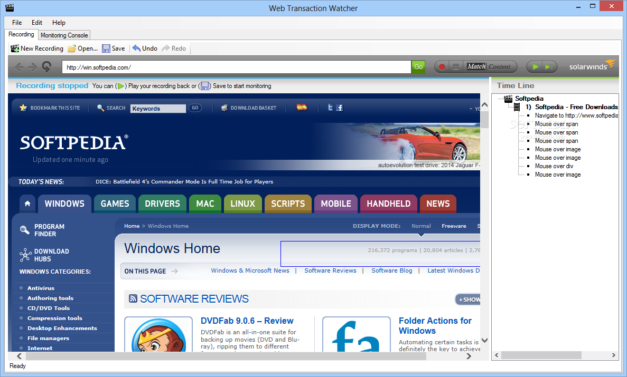Go forward in the embedded browser
The image size is (627, 377).
pos(33,67)
